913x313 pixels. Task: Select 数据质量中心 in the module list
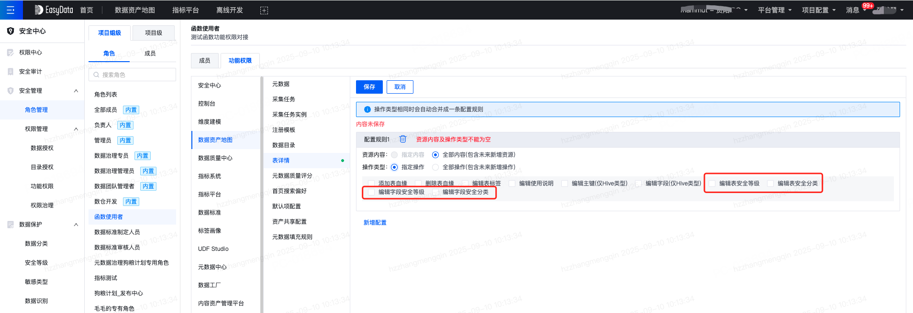click(x=215, y=158)
